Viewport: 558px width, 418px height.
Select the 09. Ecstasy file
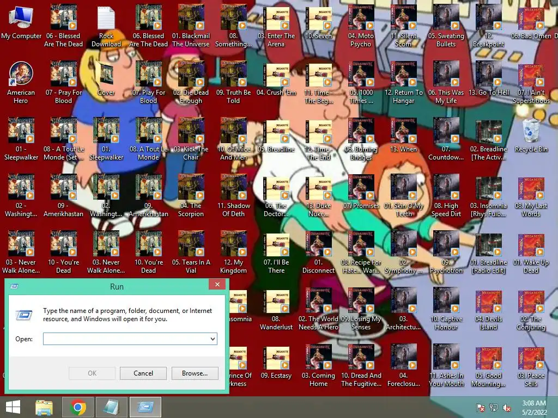[276, 362]
